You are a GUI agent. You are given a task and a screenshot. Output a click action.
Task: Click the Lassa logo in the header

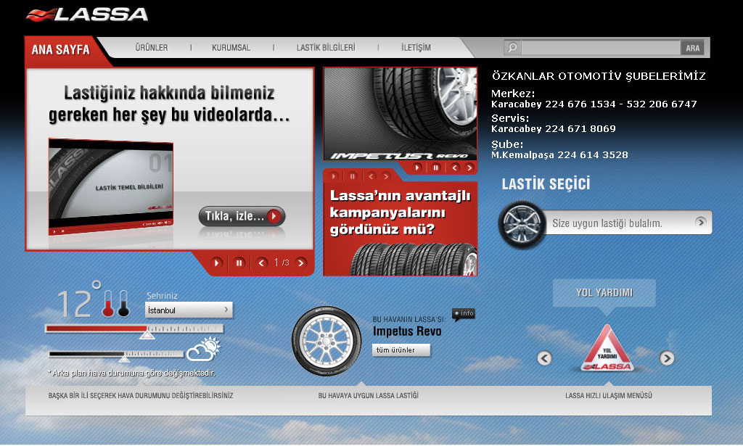click(87, 15)
